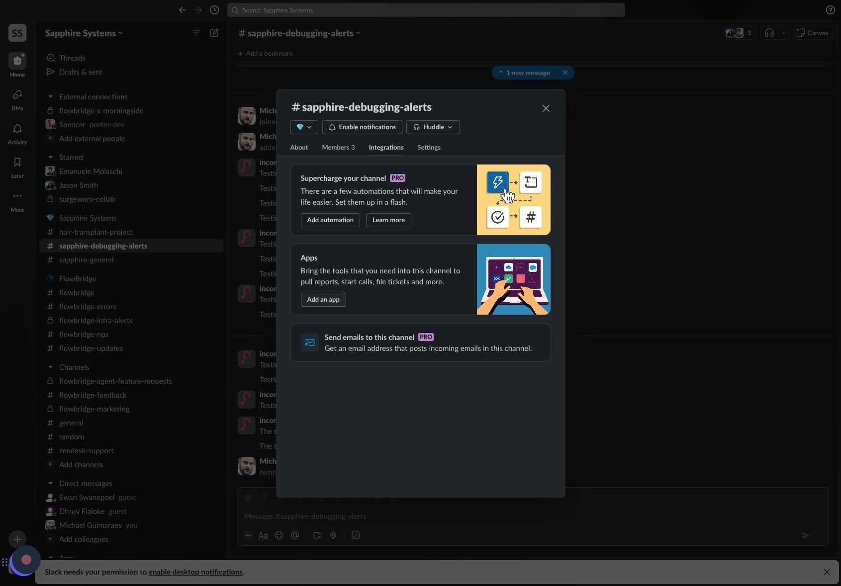Open the Huddle dropdown
Viewport: 841px width, 586px height.
click(433, 127)
